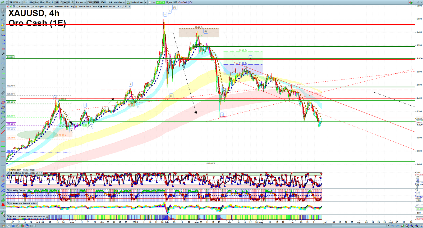Screen dimensions: 423x228
Task: Select the red ellipse drawing tool
Action: [x=3, y=103]
